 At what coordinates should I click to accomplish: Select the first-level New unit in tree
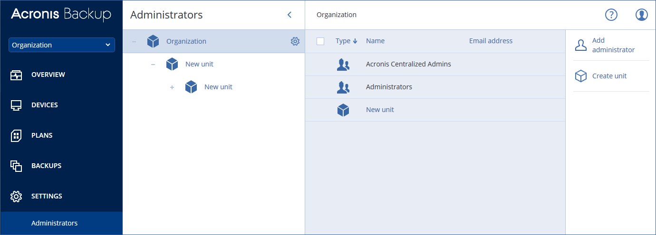click(x=199, y=64)
